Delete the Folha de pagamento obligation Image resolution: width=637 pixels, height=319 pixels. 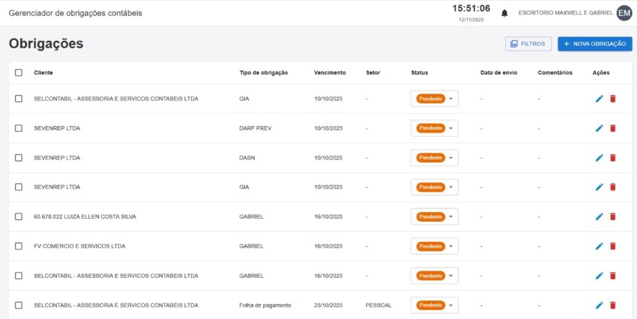(x=613, y=305)
